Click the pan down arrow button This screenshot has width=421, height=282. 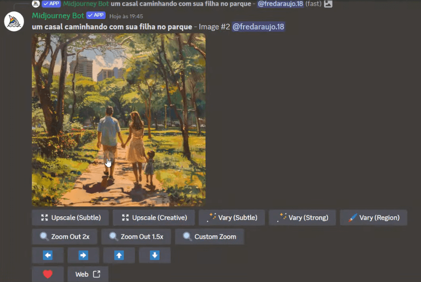(155, 255)
